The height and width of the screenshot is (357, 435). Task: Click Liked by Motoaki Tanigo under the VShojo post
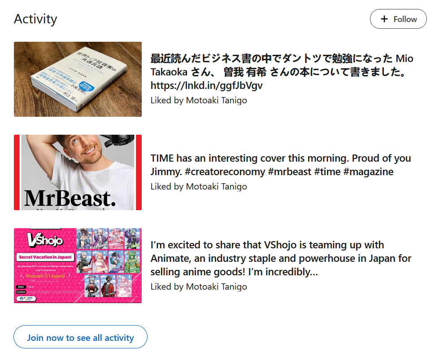click(199, 286)
